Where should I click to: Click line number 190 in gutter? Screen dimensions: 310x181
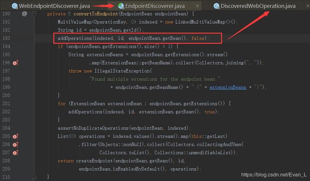point(6,14)
